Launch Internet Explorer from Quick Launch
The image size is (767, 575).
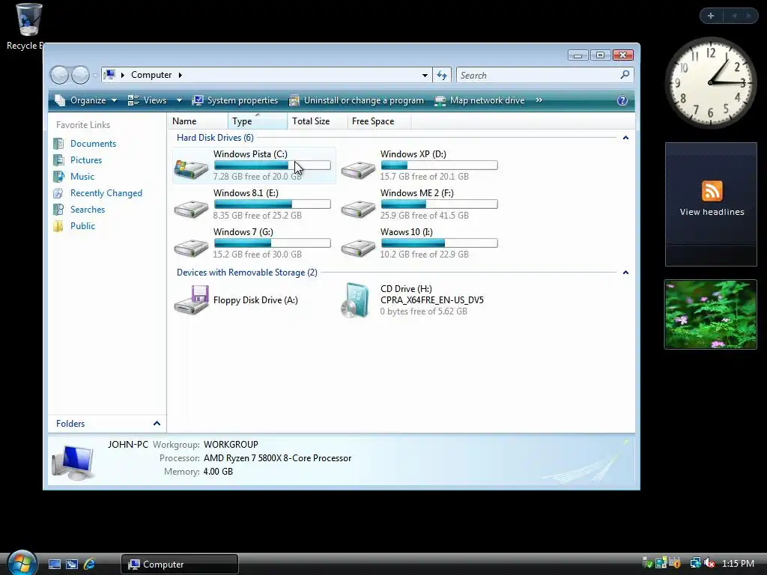coord(90,565)
